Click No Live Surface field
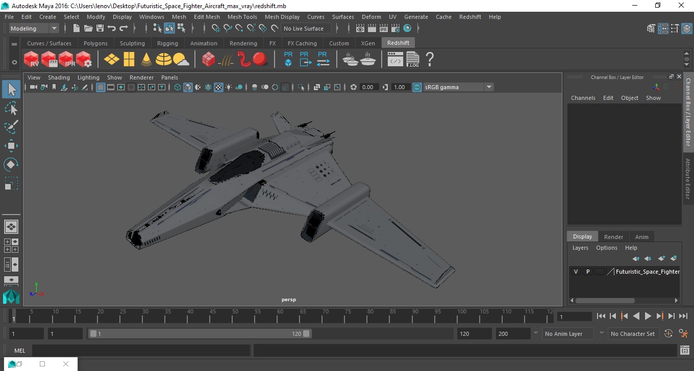Viewport: 694px width, 371px height. pyautogui.click(x=306, y=29)
